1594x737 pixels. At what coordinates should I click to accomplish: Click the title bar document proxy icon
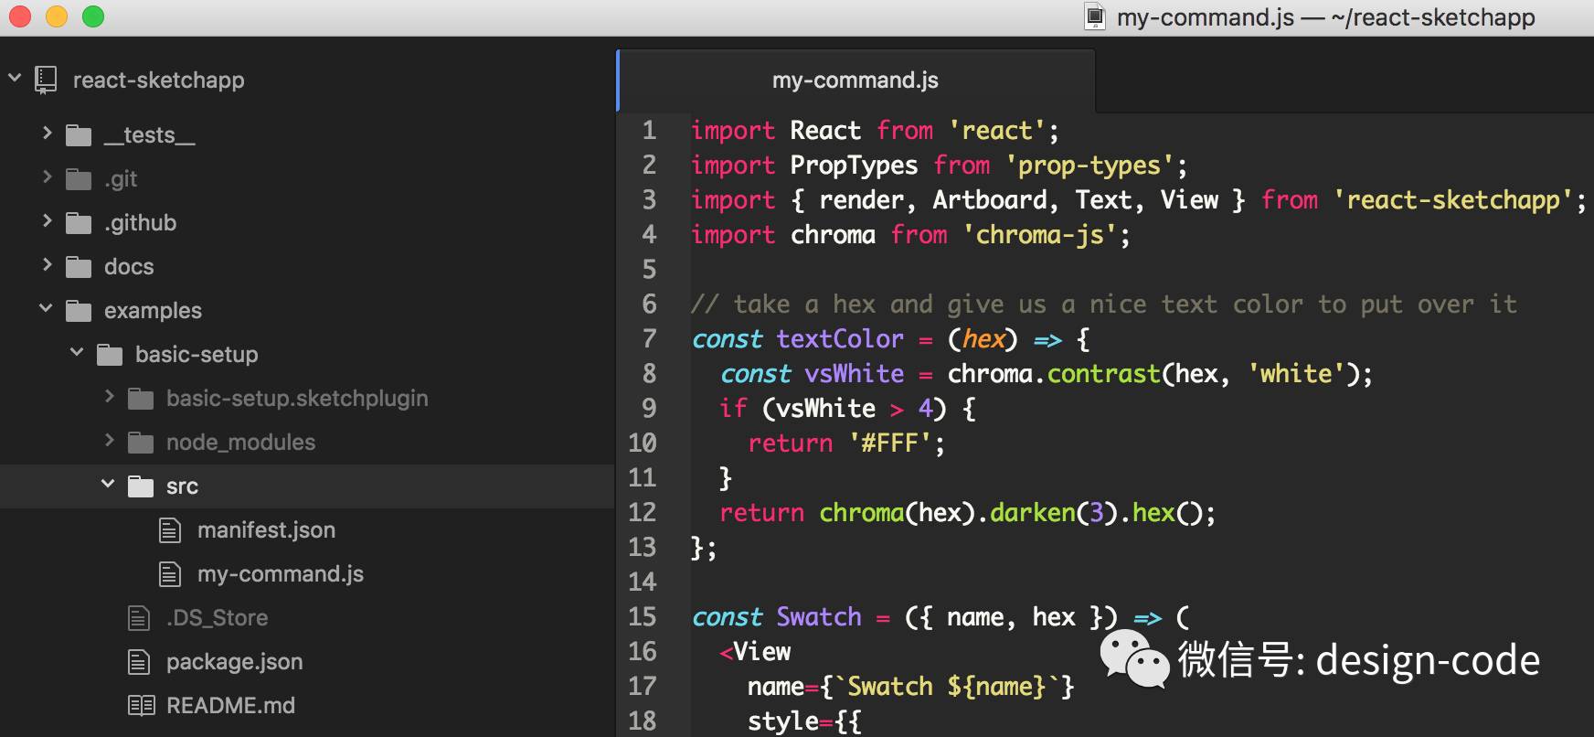coord(1094,17)
